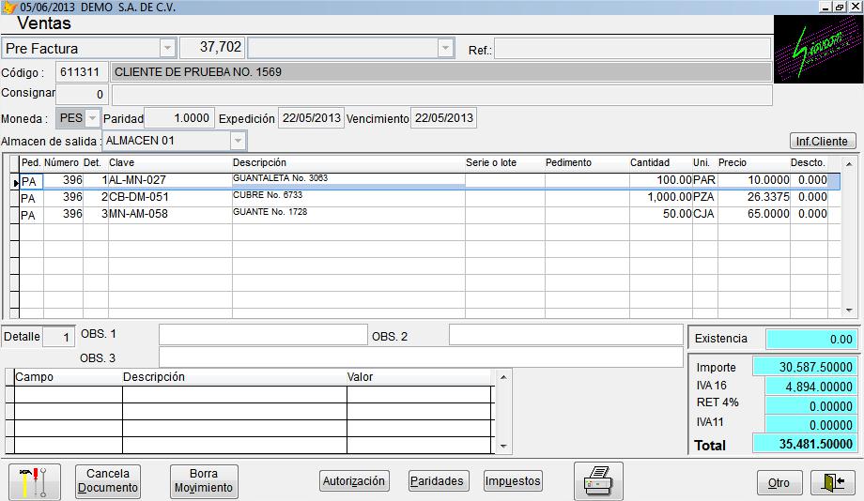The image size is (864, 501).
Task: Click the Ref. input field
Action: pos(633,49)
